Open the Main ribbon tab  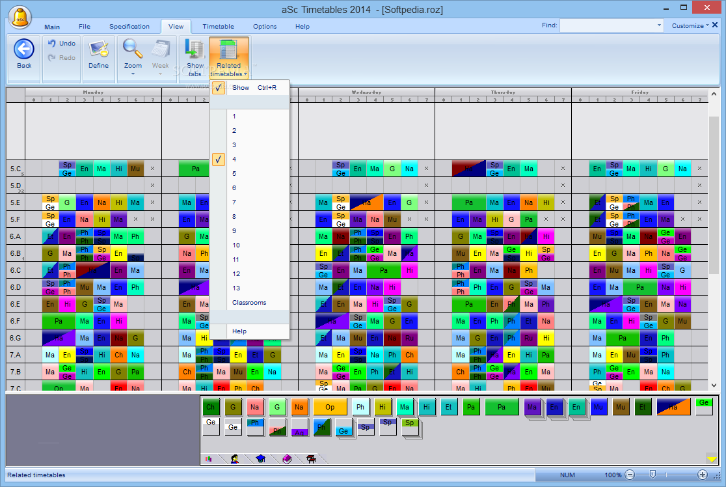coord(52,27)
